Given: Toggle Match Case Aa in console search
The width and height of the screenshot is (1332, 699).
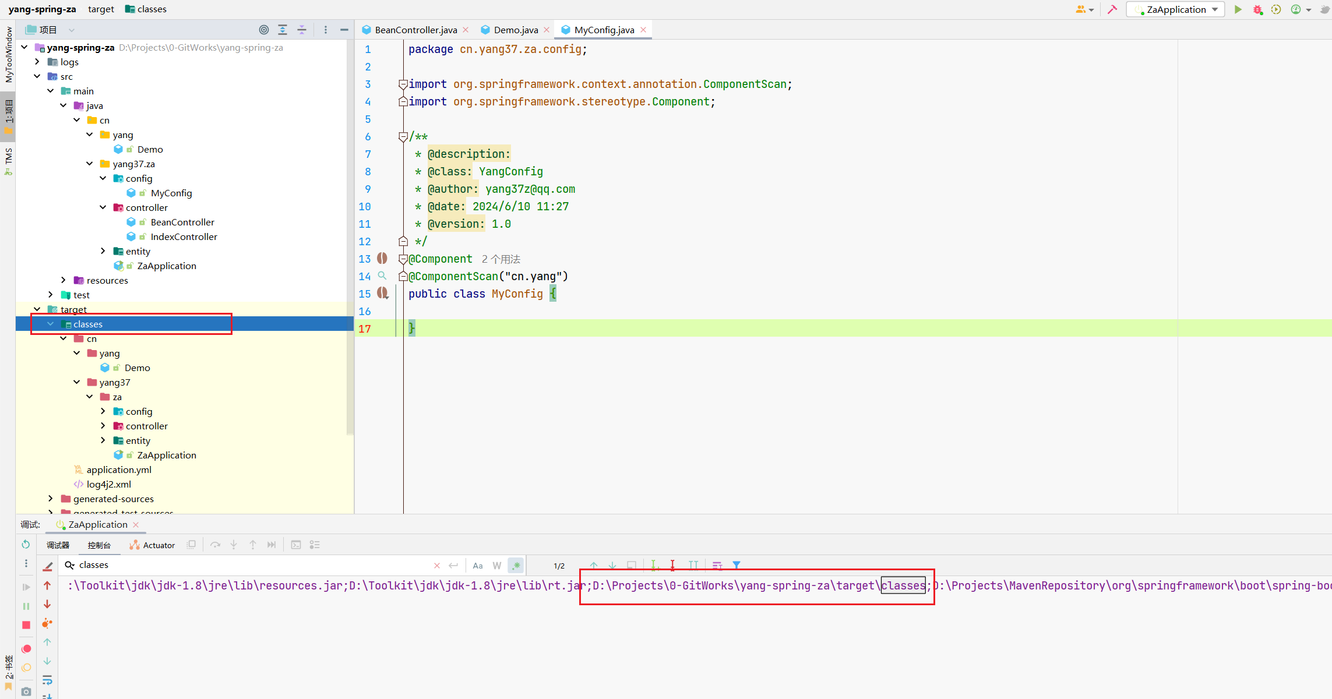Looking at the screenshot, I should (478, 565).
